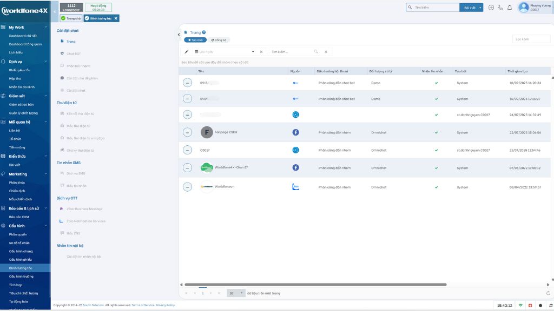
Task: Click the pencil edit icon in the filter bar
Action: 187,51
